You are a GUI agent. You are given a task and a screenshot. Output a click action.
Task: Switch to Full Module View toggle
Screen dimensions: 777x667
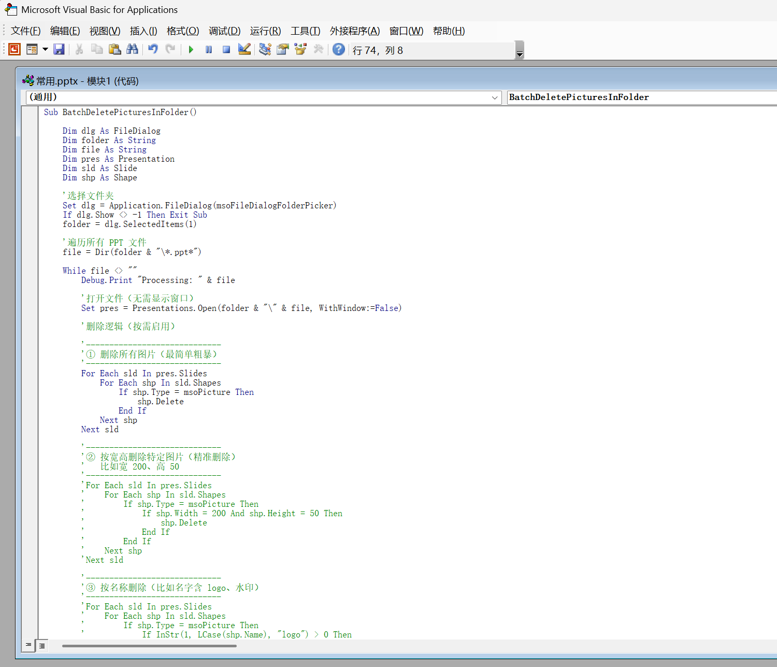(x=42, y=645)
